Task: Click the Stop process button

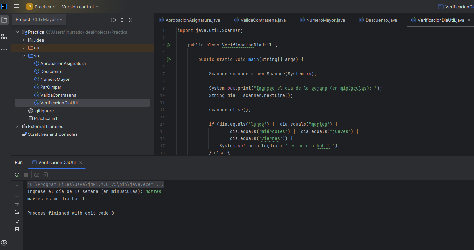Action: tap(26, 175)
